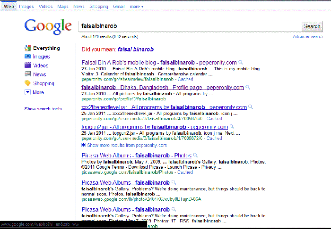Open News in the top navigation bar
Screen dimensions: 331x229
[x=79, y=7]
